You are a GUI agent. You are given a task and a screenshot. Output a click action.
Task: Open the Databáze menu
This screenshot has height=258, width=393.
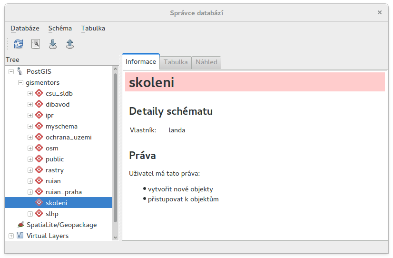[x=25, y=29]
